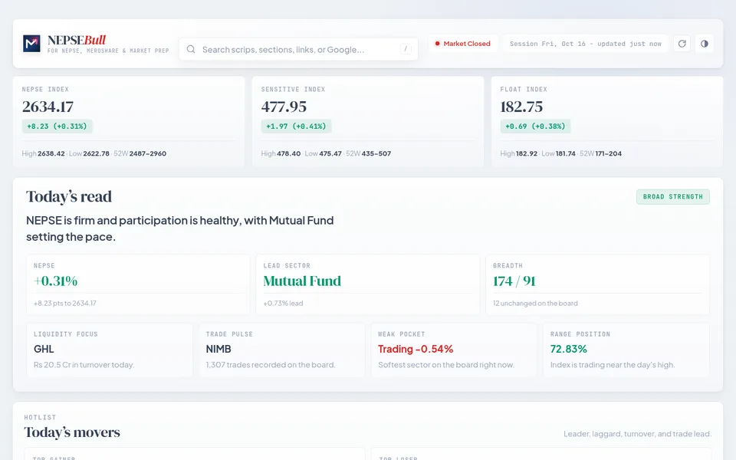The height and width of the screenshot is (460, 736).
Task: Open the Sensitive Index card
Action: click(x=368, y=122)
